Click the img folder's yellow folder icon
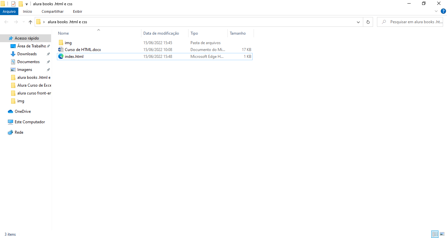The height and width of the screenshot is (238, 447). pyautogui.click(x=61, y=43)
